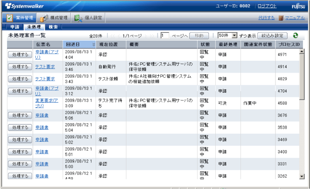The height and width of the screenshot is (189, 310).
Task: Click the 代行する link
Action: [267, 18]
